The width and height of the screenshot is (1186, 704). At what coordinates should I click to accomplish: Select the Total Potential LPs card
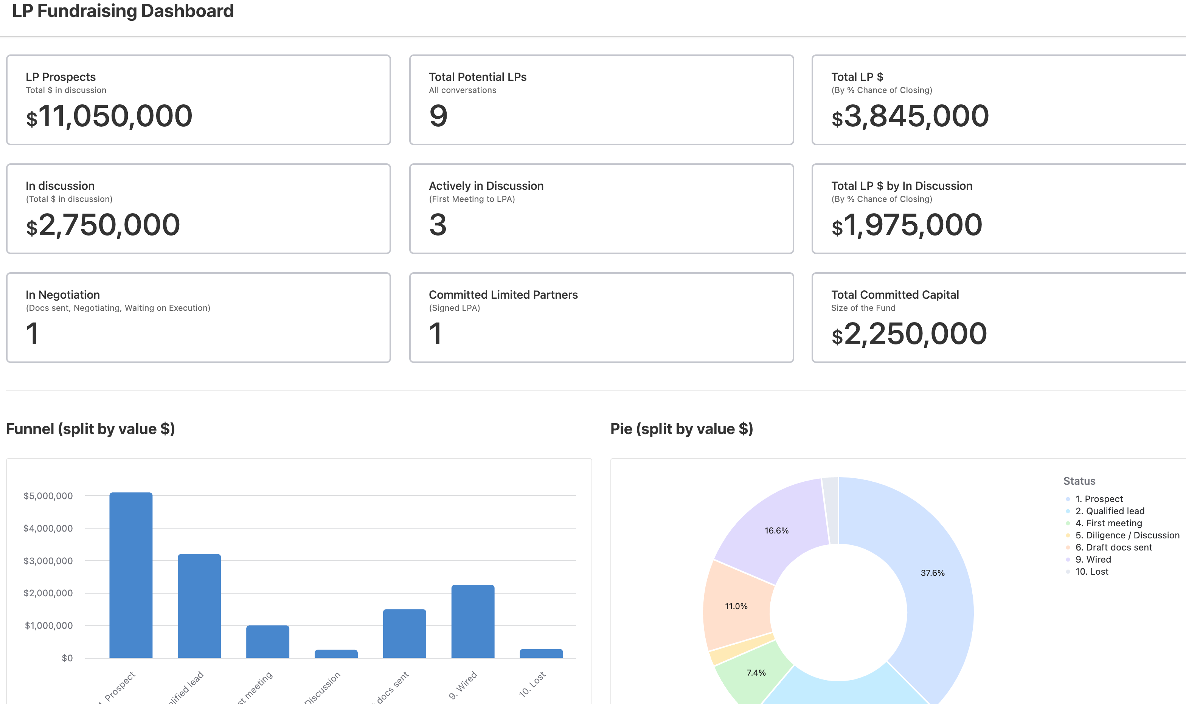pos(601,99)
